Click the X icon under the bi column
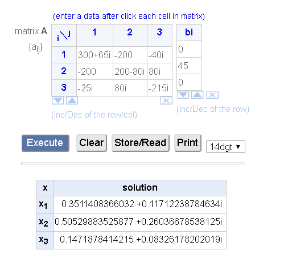The image size is (292, 254). (212, 95)
